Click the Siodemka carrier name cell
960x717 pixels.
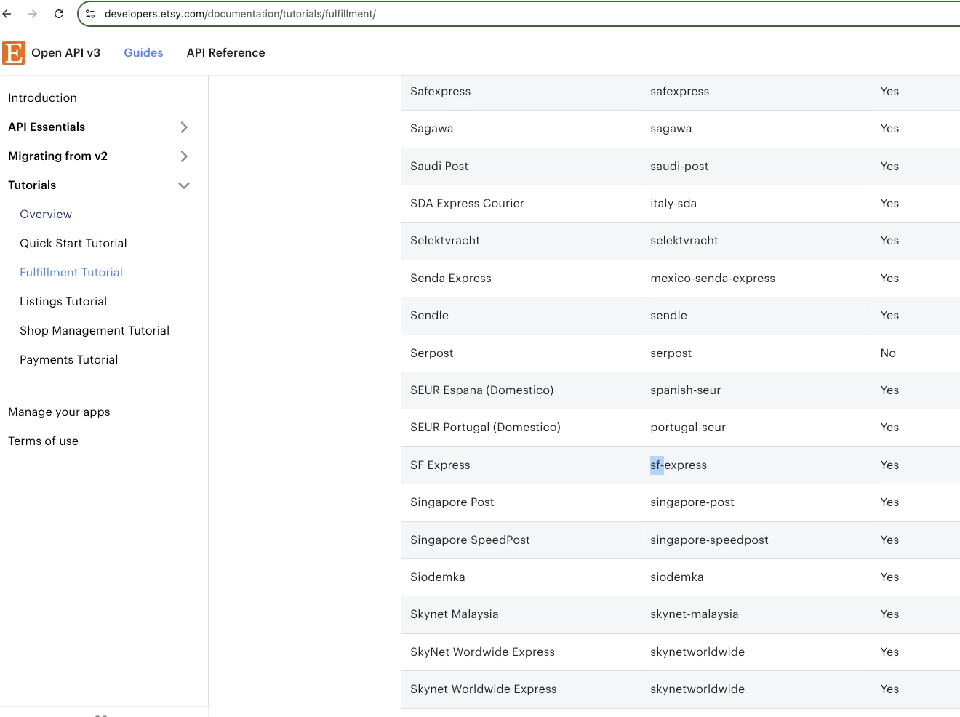(521, 577)
